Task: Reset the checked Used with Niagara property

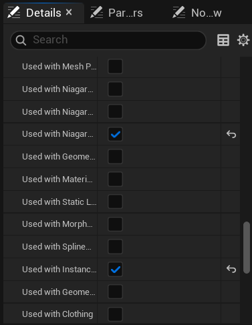Action: (231, 134)
